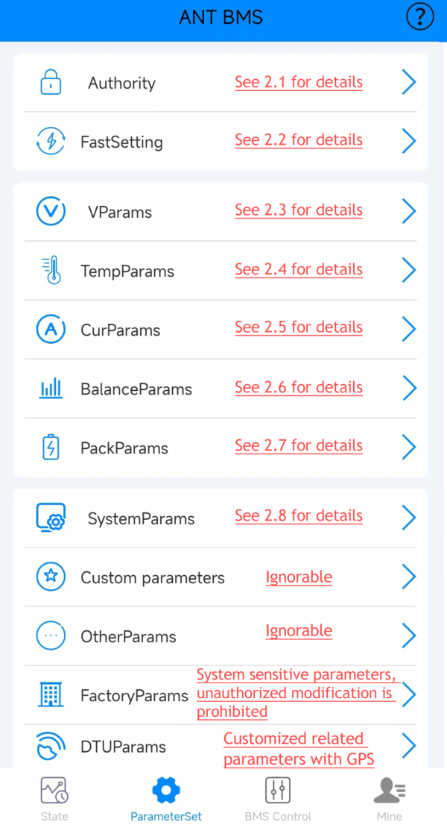The width and height of the screenshot is (447, 825).
Task: Open the Authority lock icon
Action: pos(50,82)
